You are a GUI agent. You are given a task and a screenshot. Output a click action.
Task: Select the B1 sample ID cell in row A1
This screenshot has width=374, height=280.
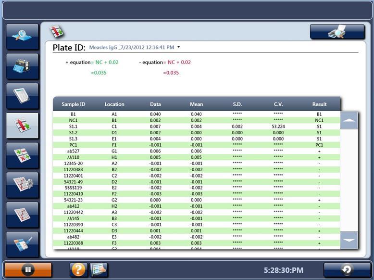(x=73, y=114)
